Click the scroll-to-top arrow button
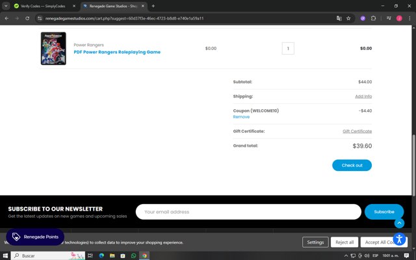 click(399, 223)
